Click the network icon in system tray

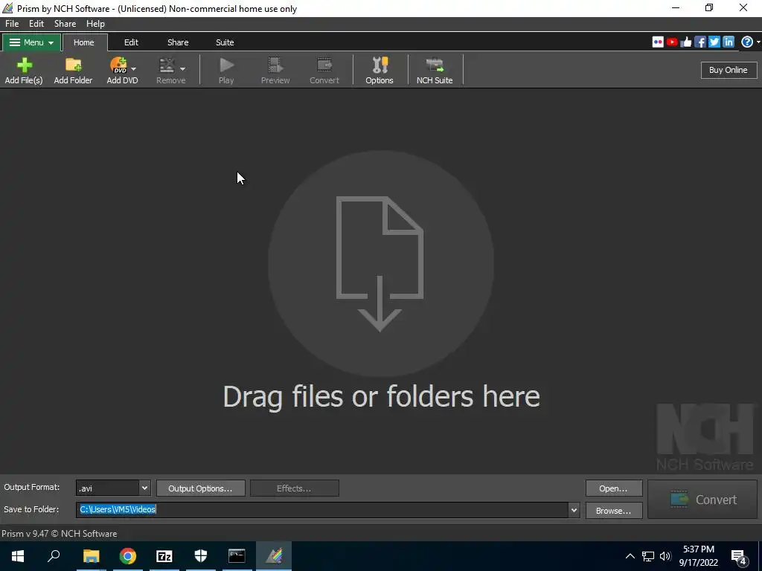(x=648, y=556)
